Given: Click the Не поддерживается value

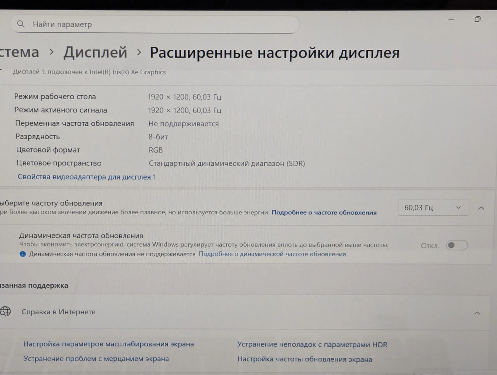Looking at the screenshot, I should [184, 124].
